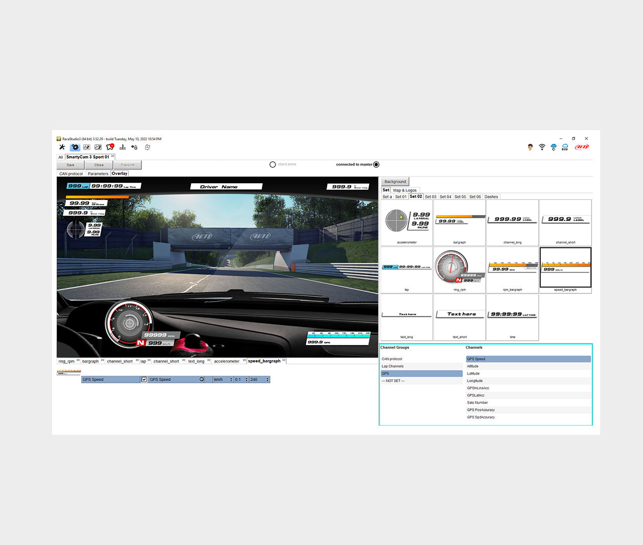Click the user profile face icon

[x=530, y=147]
